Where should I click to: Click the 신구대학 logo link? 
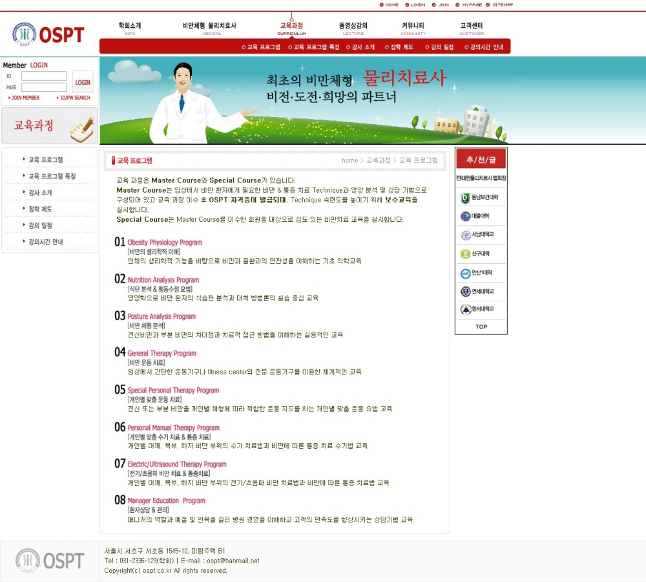pos(480,254)
